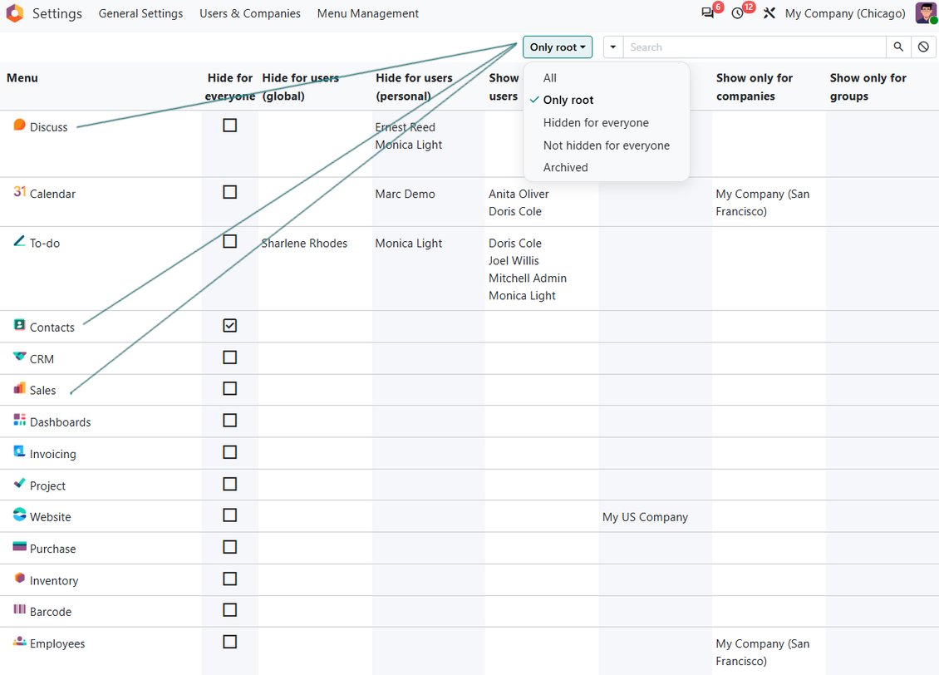This screenshot has width=939, height=675.
Task: Click the CRM app icon
Action: tap(20, 357)
